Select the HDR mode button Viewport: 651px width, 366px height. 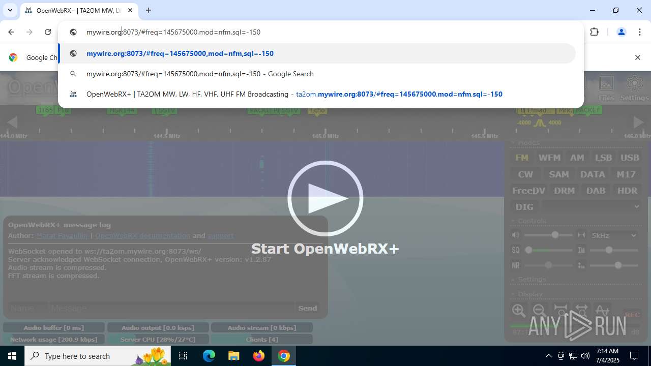627,191
